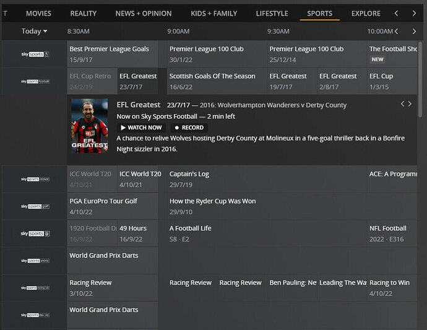Image resolution: width=427 pixels, height=330 pixels.
Task: Open the Sky Sports Cricket channel logo
Action: click(35, 179)
